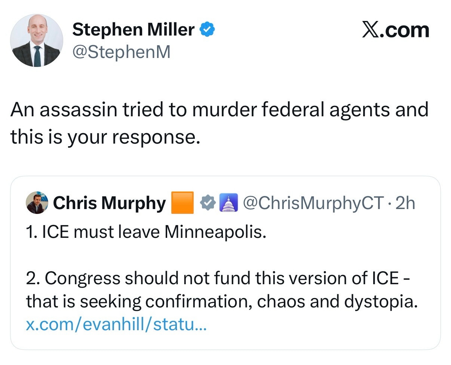Click the "ICE must leave Minneapolis." line
Image resolution: width=451 pixels, height=365 pixels.
(146, 232)
